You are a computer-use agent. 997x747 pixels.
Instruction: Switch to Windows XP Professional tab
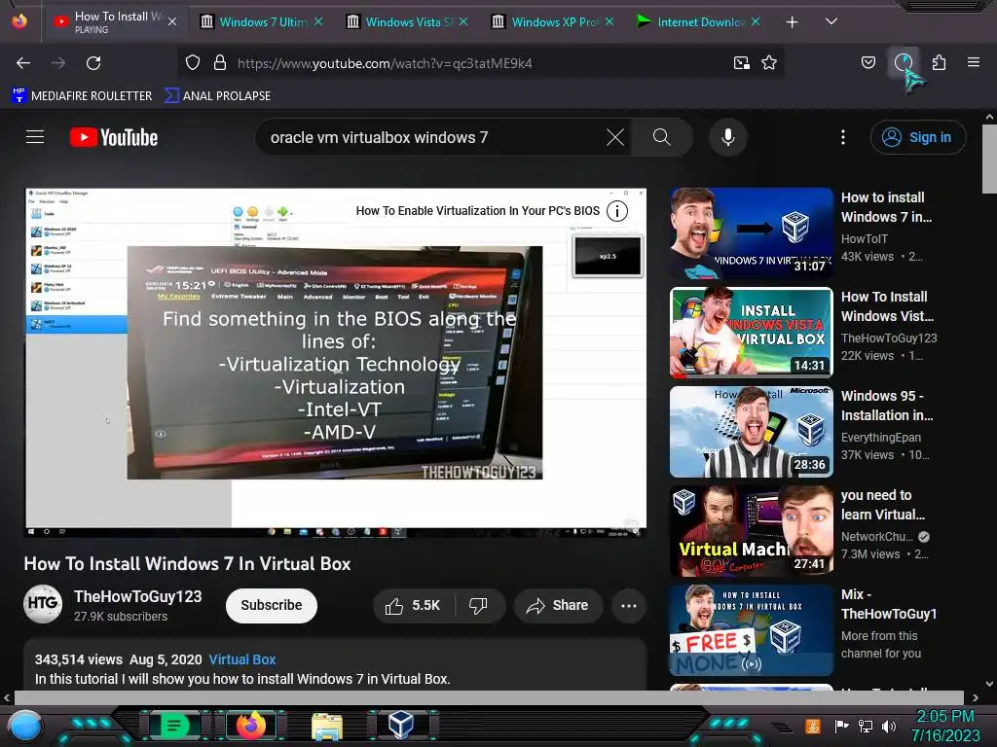click(553, 21)
